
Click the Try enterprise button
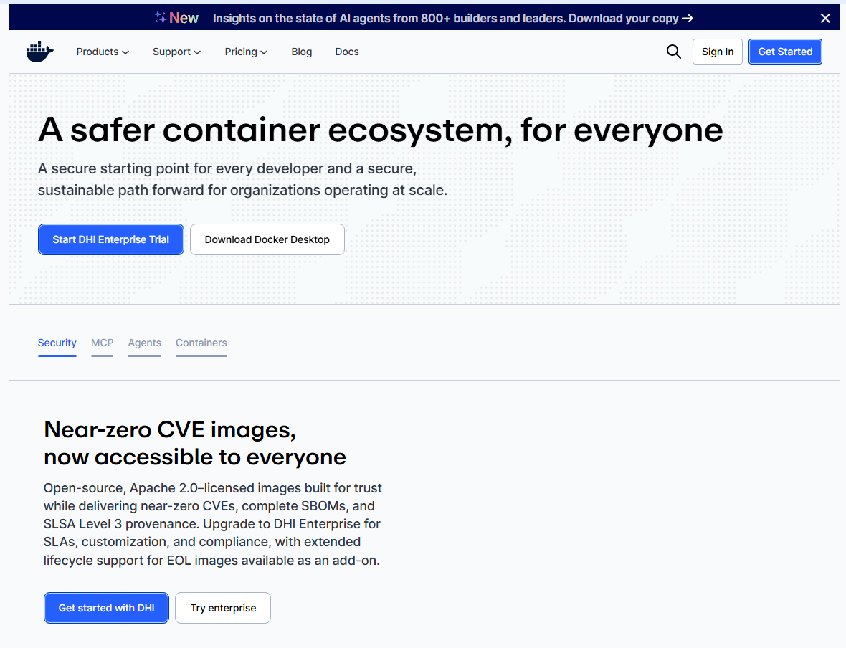click(223, 608)
